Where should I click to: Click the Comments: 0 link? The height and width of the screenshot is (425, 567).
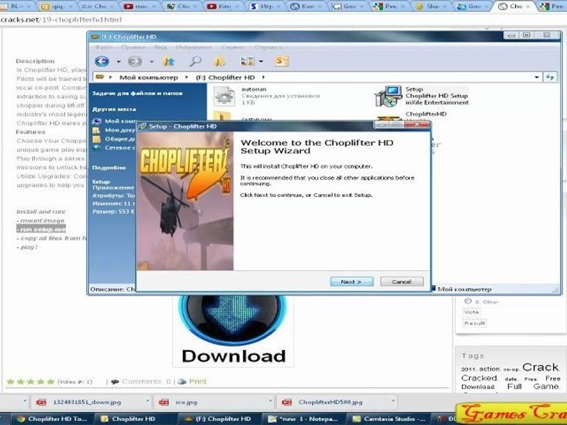pyautogui.click(x=146, y=381)
